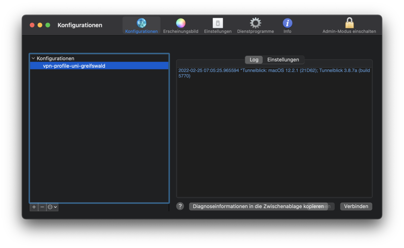Close the Konfigurationen window with the red button

tap(32, 25)
